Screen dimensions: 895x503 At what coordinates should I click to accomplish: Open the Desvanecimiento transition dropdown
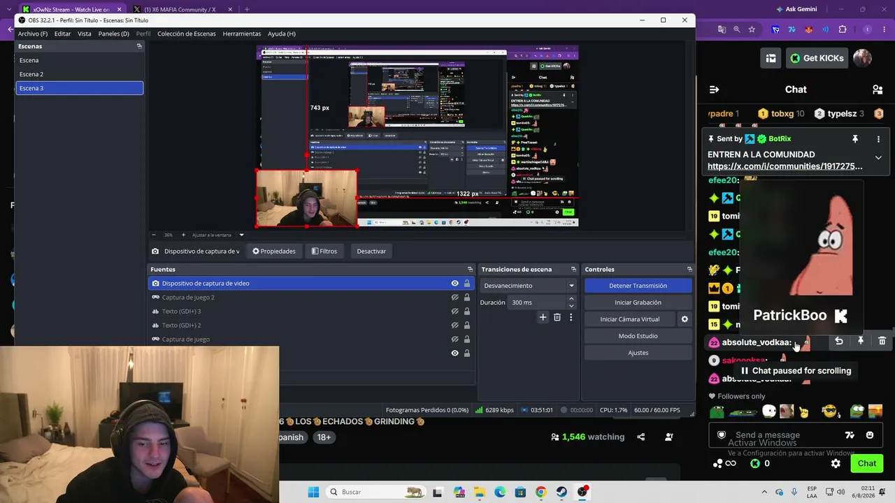click(x=529, y=285)
